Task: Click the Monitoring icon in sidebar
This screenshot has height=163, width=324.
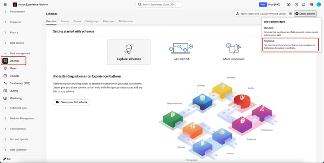Action: 5,98
